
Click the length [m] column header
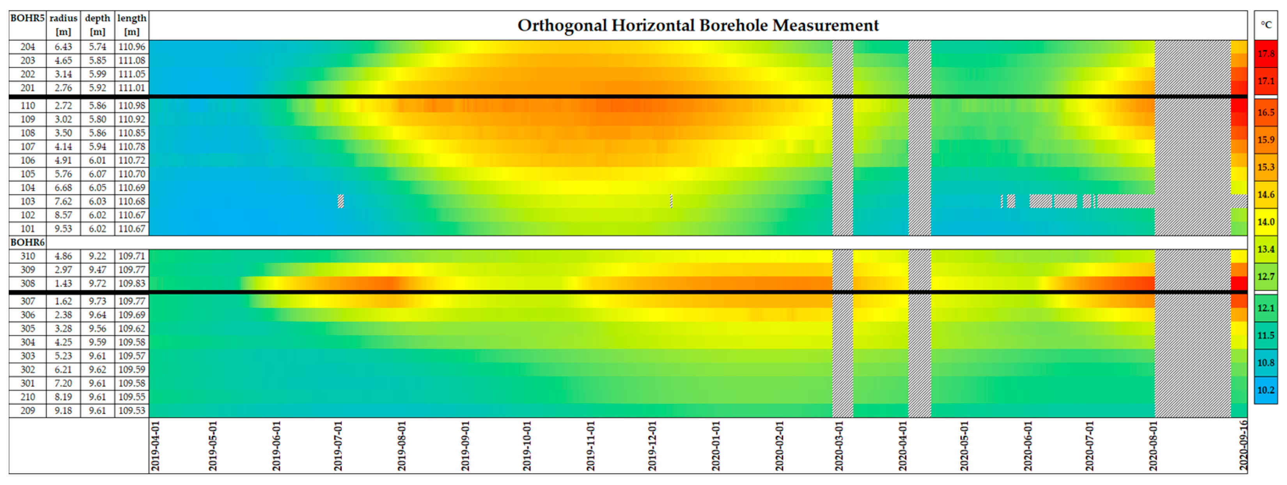132,25
